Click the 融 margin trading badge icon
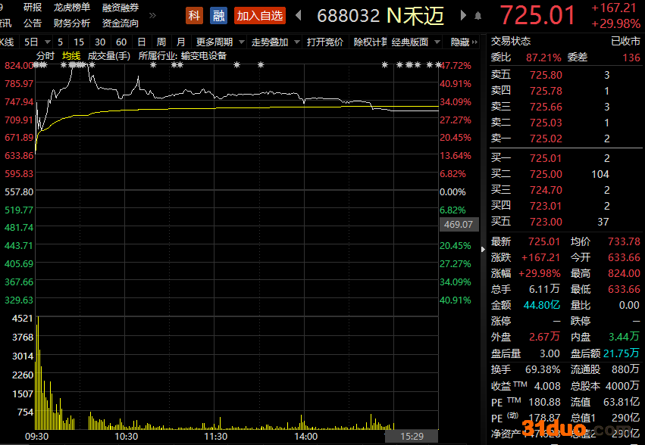Image resolution: width=645 pixels, height=445 pixels. tap(218, 15)
